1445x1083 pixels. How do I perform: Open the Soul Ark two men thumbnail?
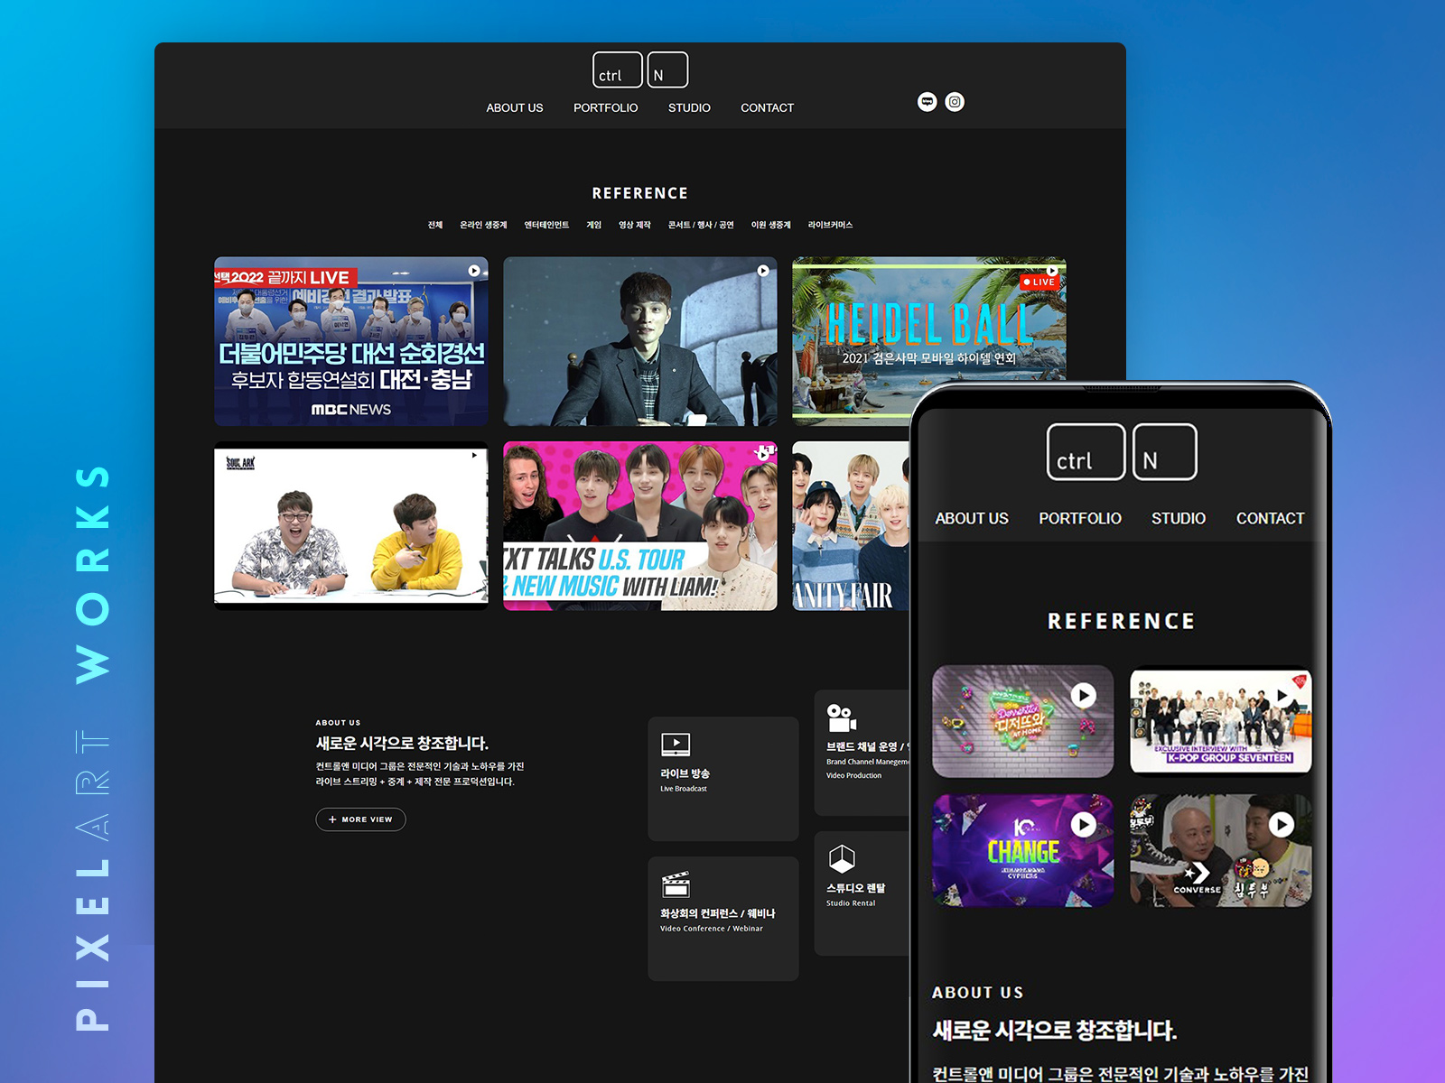click(351, 526)
